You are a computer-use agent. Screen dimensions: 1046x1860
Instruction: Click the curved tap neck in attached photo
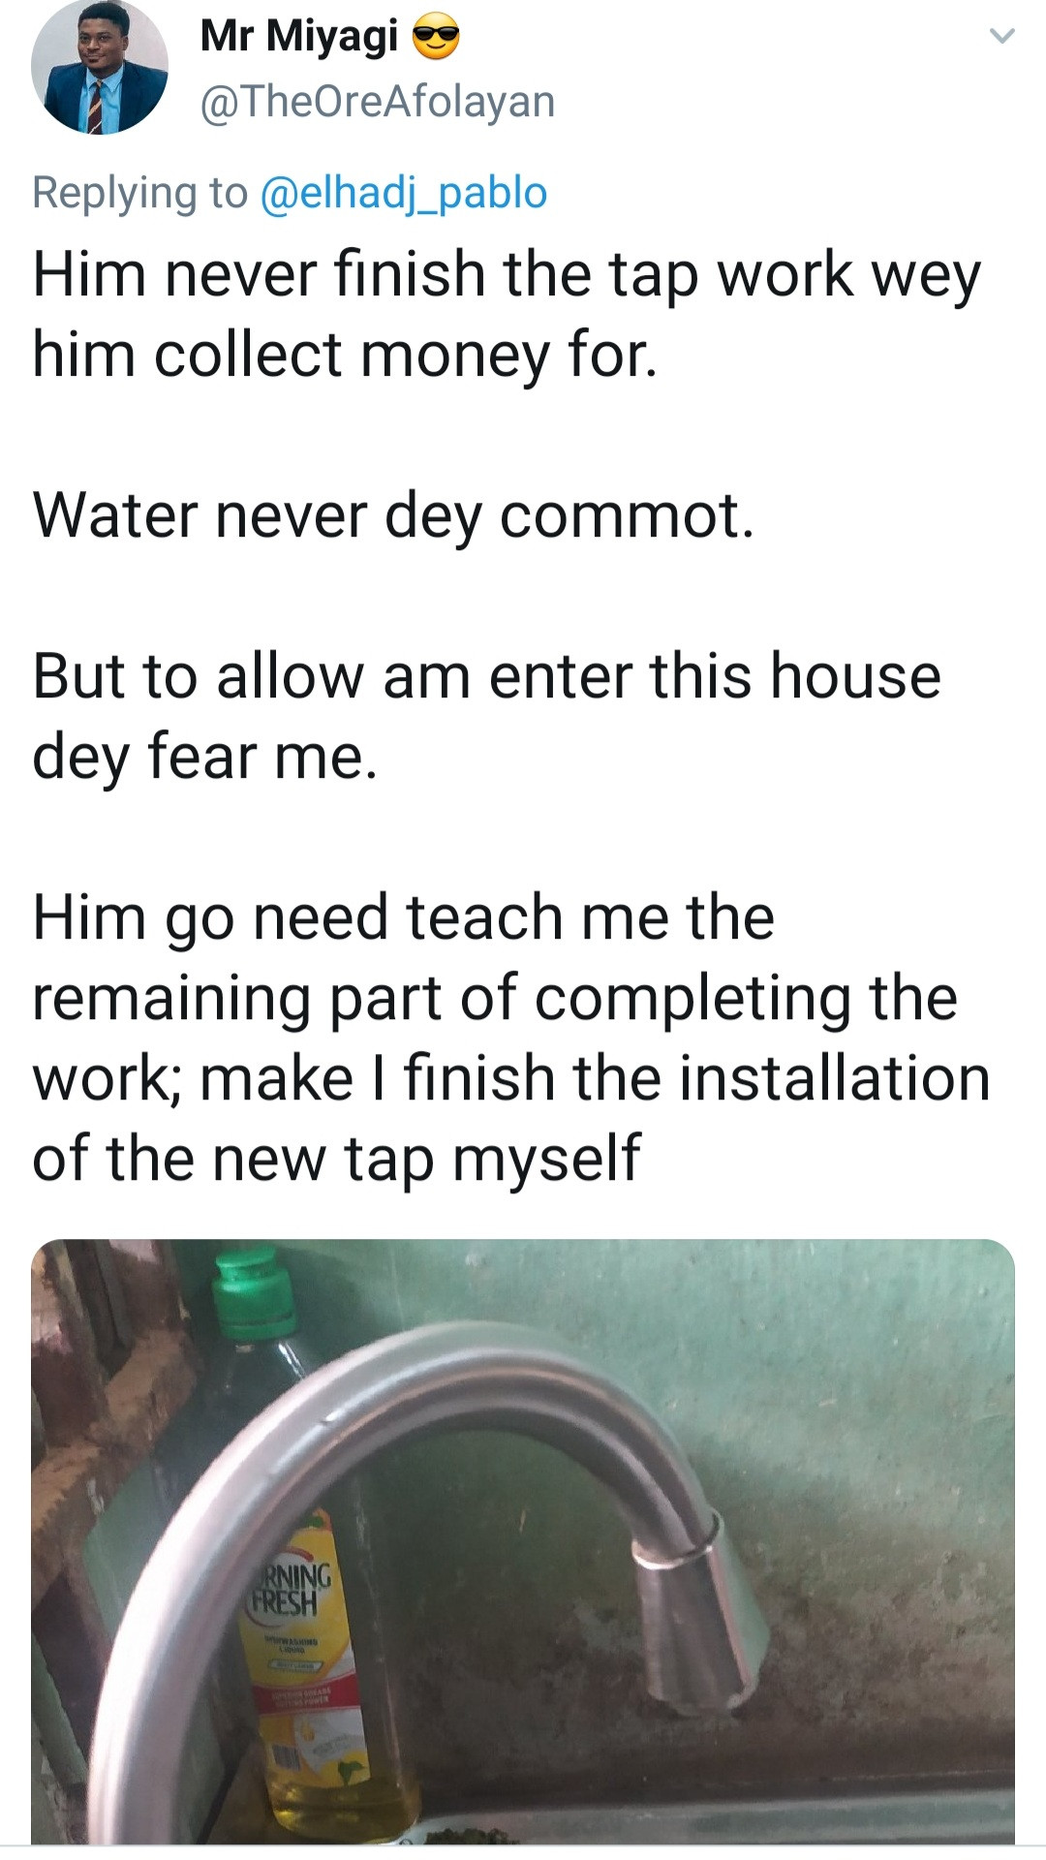pos(407,1395)
